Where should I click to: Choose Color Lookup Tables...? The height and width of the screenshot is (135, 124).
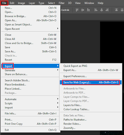point(91,109)
